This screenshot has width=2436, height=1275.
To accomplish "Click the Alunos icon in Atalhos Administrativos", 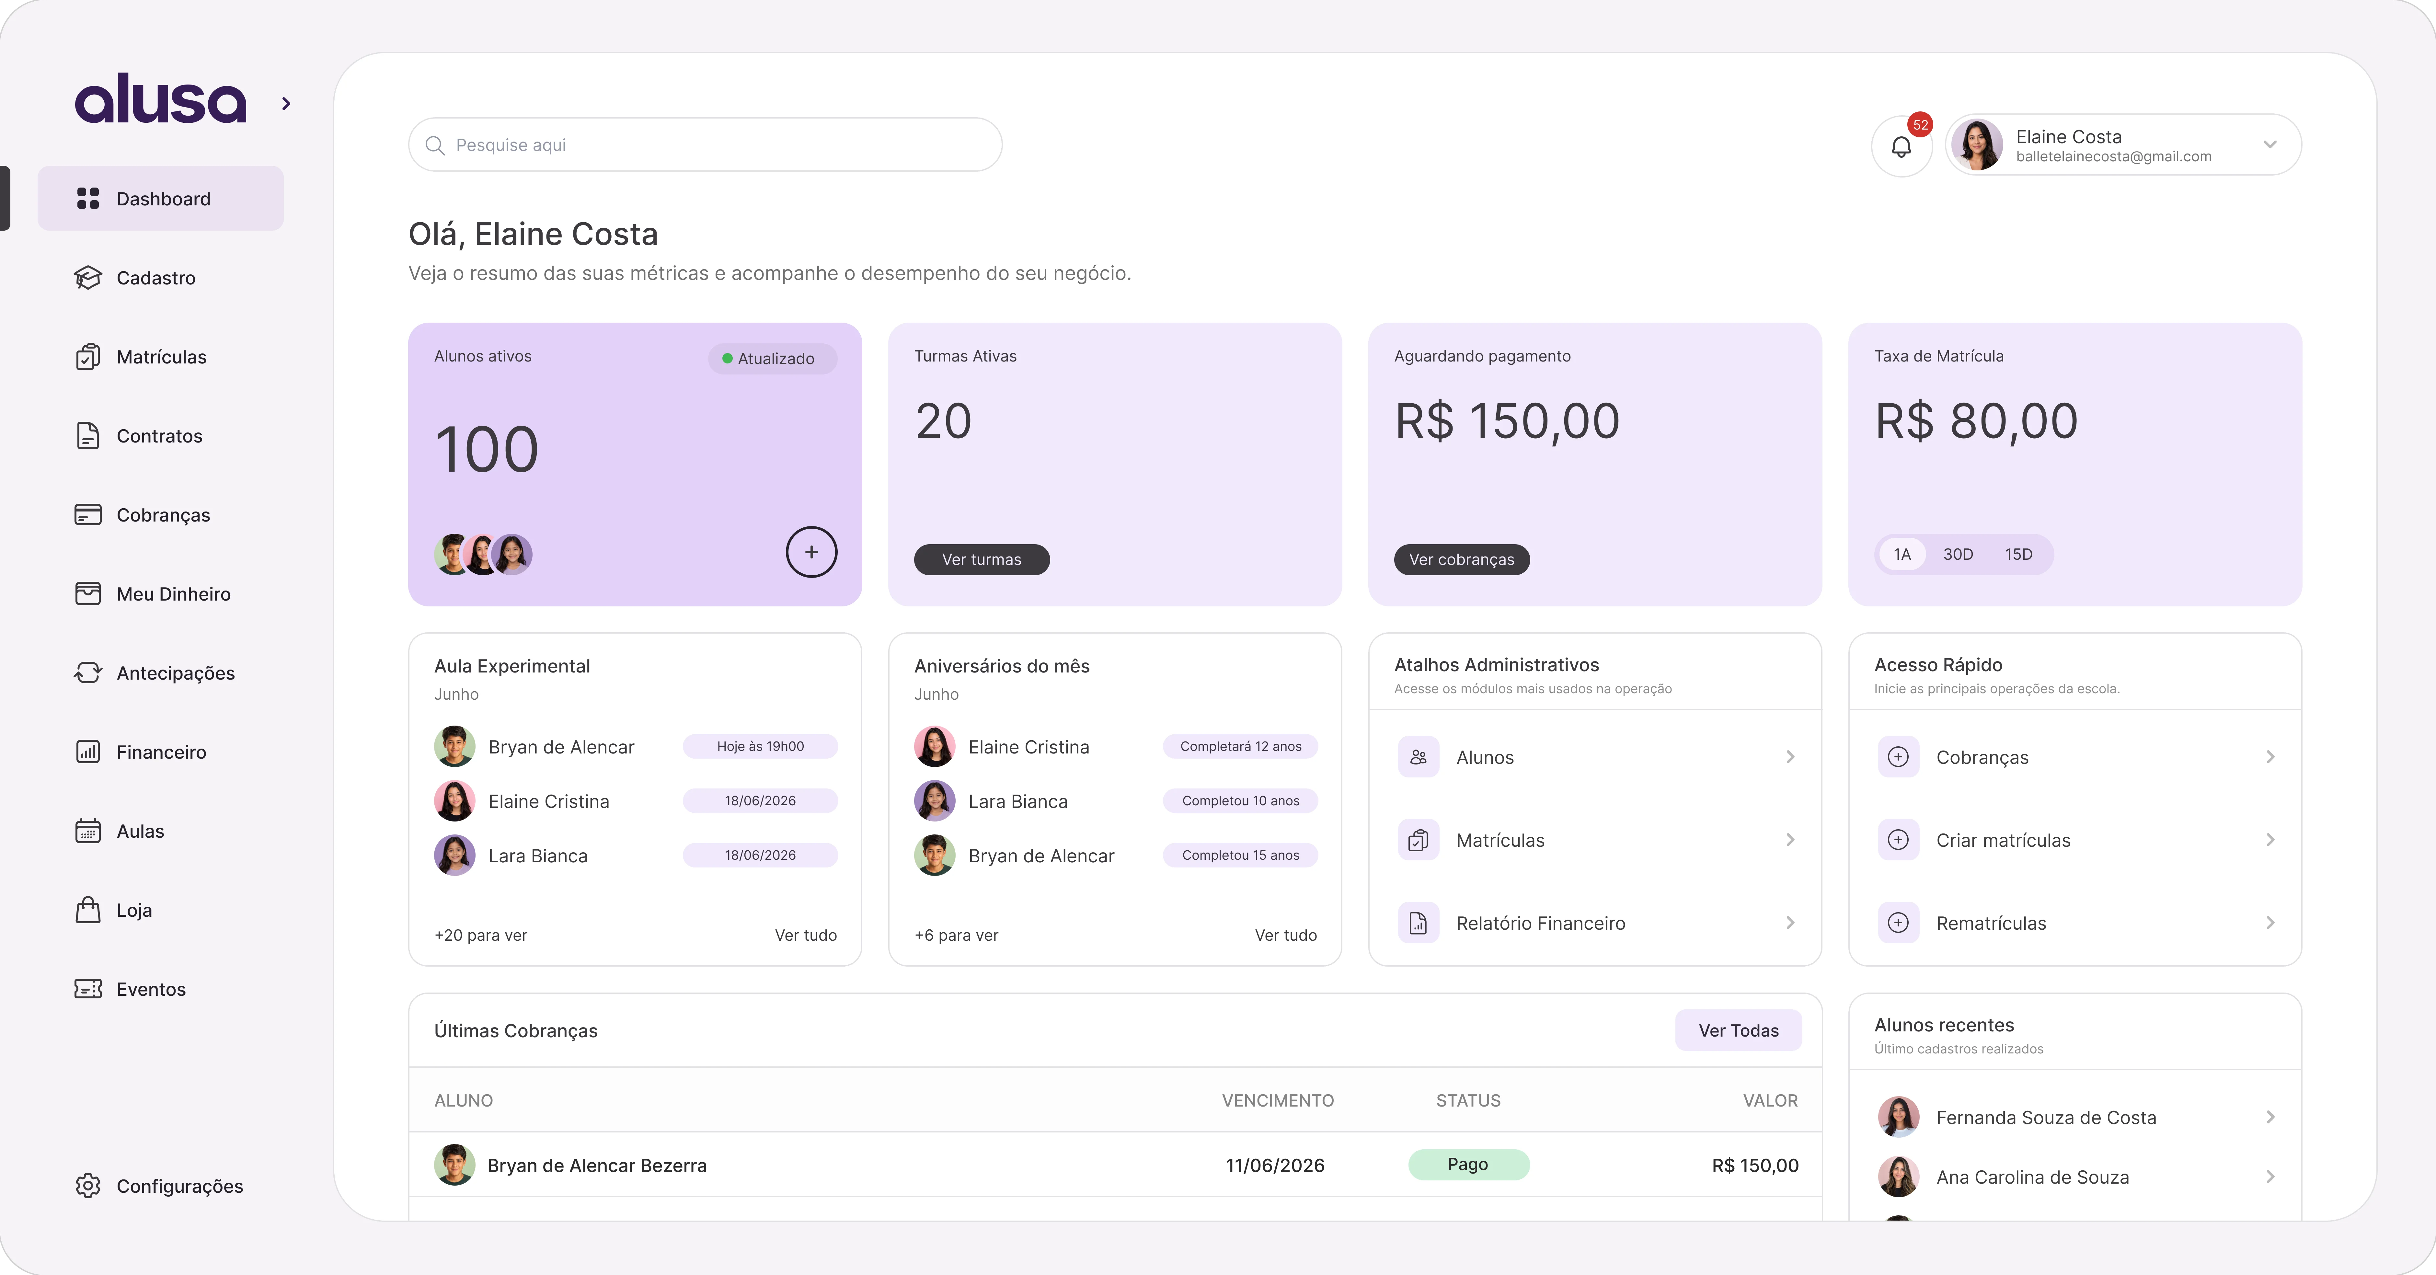I will (1419, 757).
